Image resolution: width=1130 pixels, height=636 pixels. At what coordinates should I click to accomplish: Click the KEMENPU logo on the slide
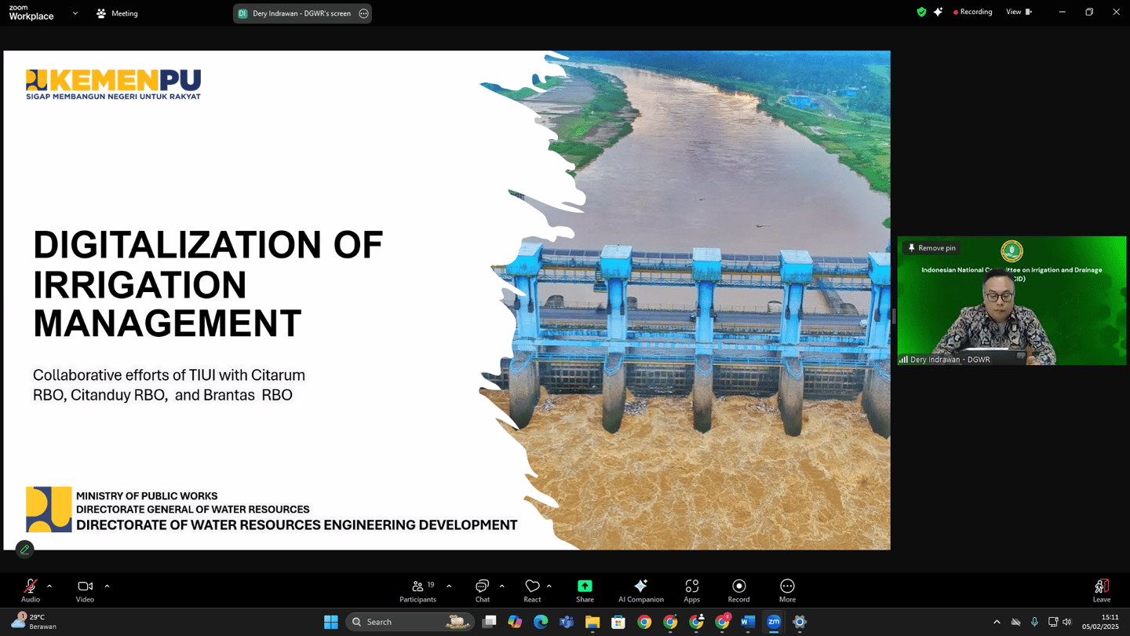(113, 85)
